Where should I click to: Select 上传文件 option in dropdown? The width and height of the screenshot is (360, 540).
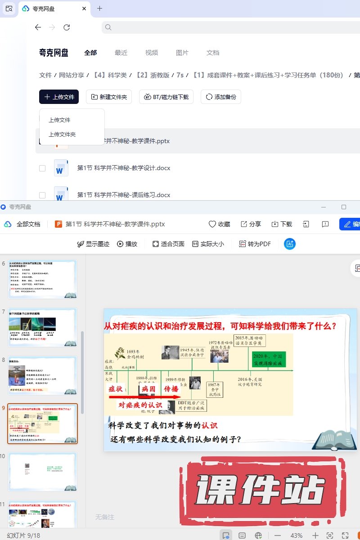tap(59, 120)
